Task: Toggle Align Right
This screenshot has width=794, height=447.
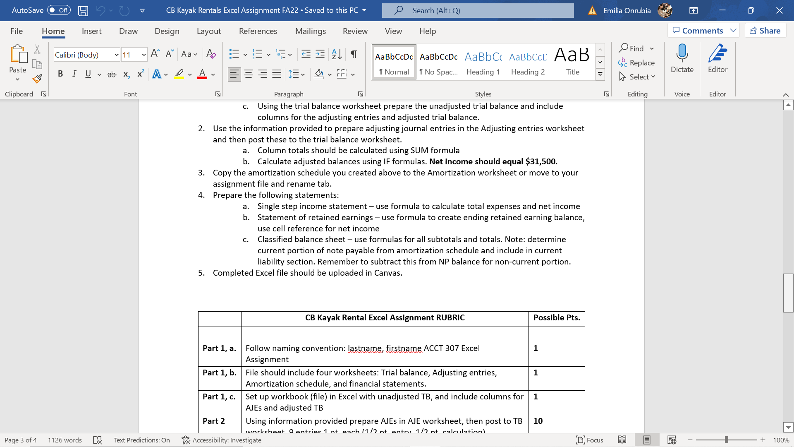Action: click(x=263, y=74)
